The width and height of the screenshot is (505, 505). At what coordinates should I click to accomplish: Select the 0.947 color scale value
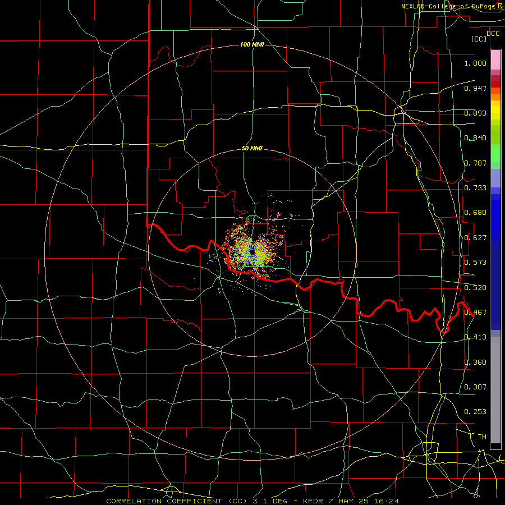tap(475, 88)
